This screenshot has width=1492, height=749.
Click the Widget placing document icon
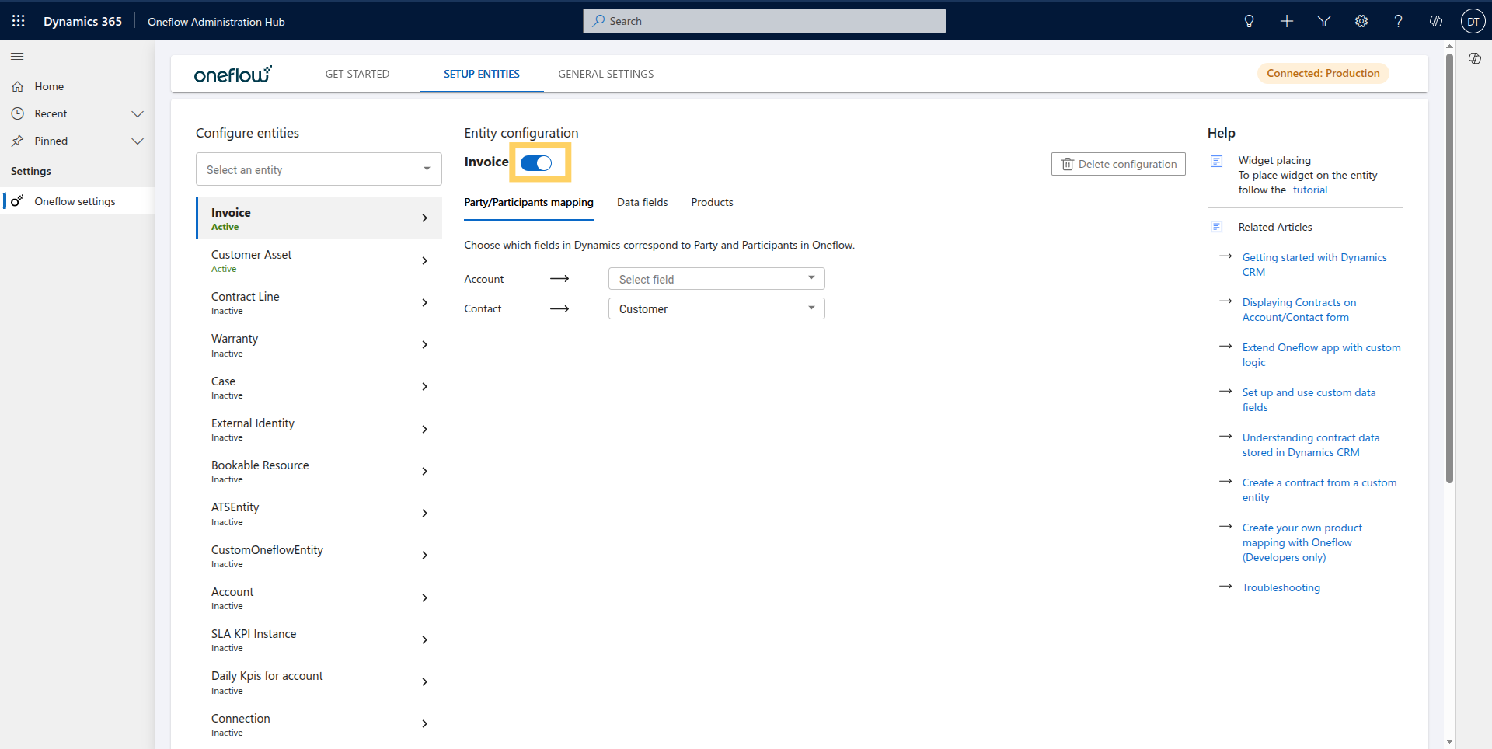pos(1217,161)
